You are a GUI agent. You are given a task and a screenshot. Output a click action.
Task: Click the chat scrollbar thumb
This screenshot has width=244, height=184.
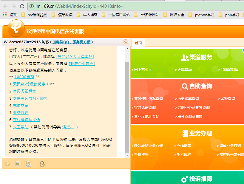coord(127,107)
